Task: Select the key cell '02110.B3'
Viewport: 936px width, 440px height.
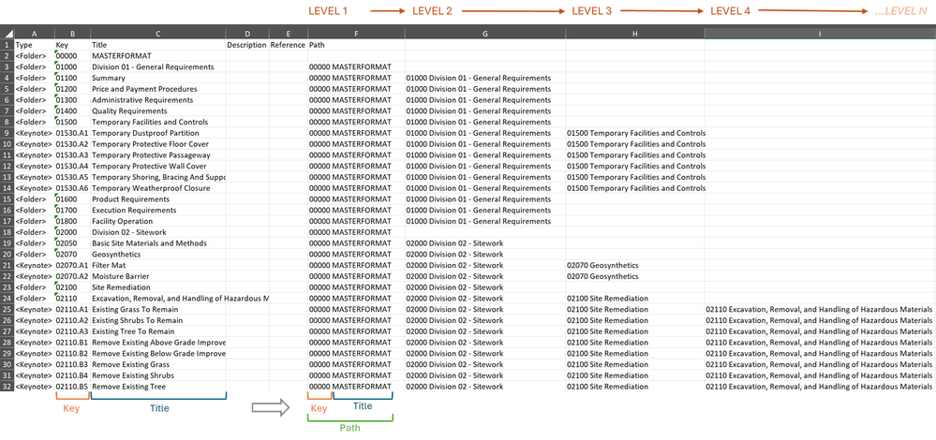Action: pyautogui.click(x=72, y=364)
